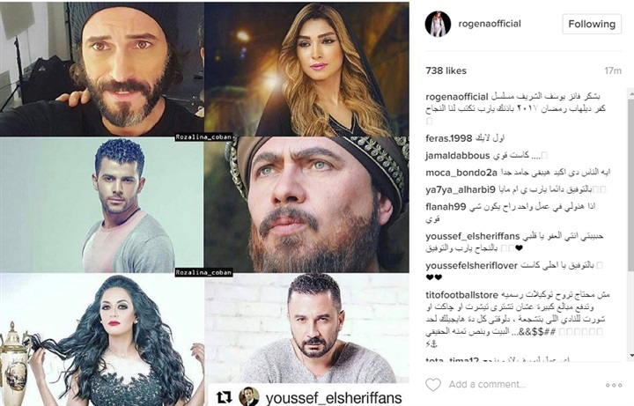Click the repost arrows icon
This screenshot has width=634, height=406.
pos(224,396)
